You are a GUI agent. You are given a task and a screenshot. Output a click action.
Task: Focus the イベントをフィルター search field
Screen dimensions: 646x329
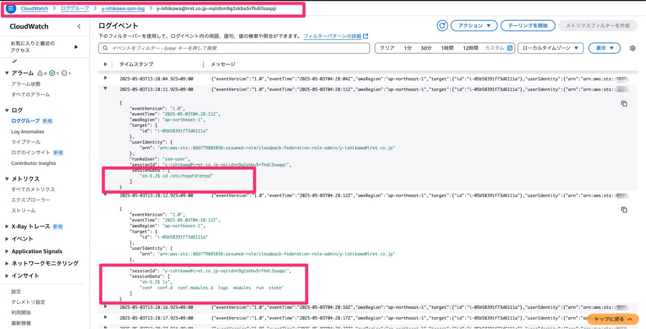pos(234,48)
